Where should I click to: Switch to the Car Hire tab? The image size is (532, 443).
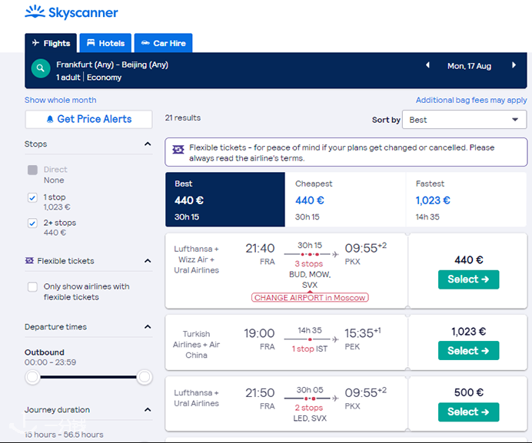click(x=163, y=43)
